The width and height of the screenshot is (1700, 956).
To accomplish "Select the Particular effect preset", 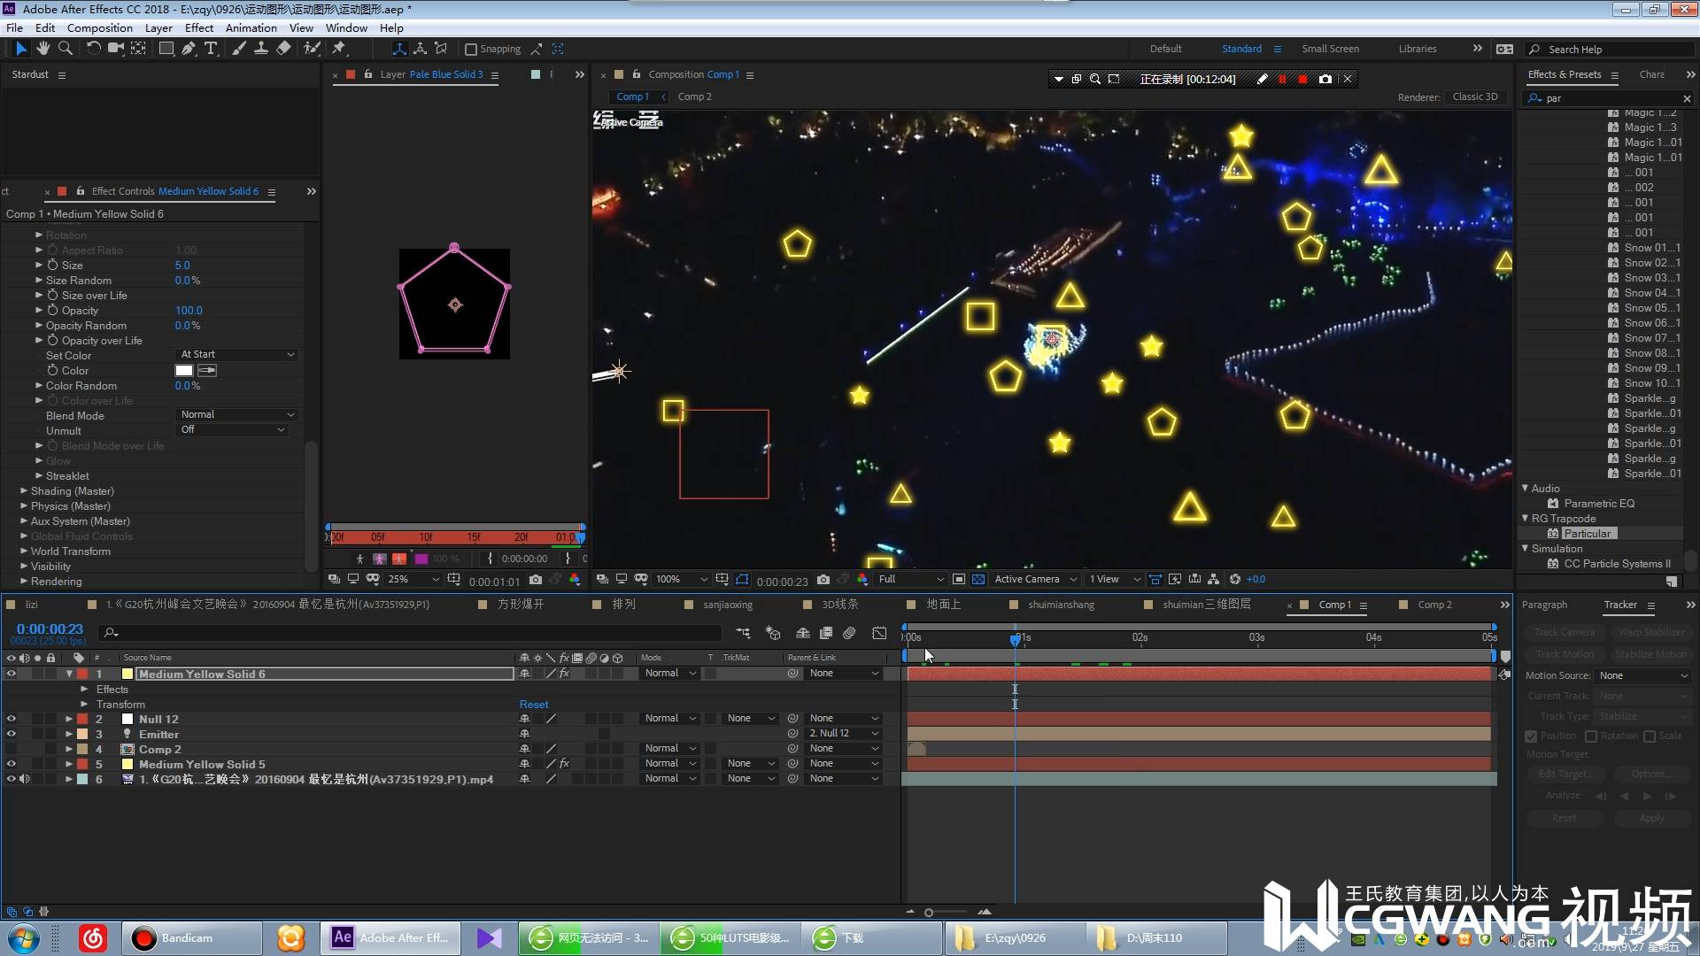I will (1588, 534).
